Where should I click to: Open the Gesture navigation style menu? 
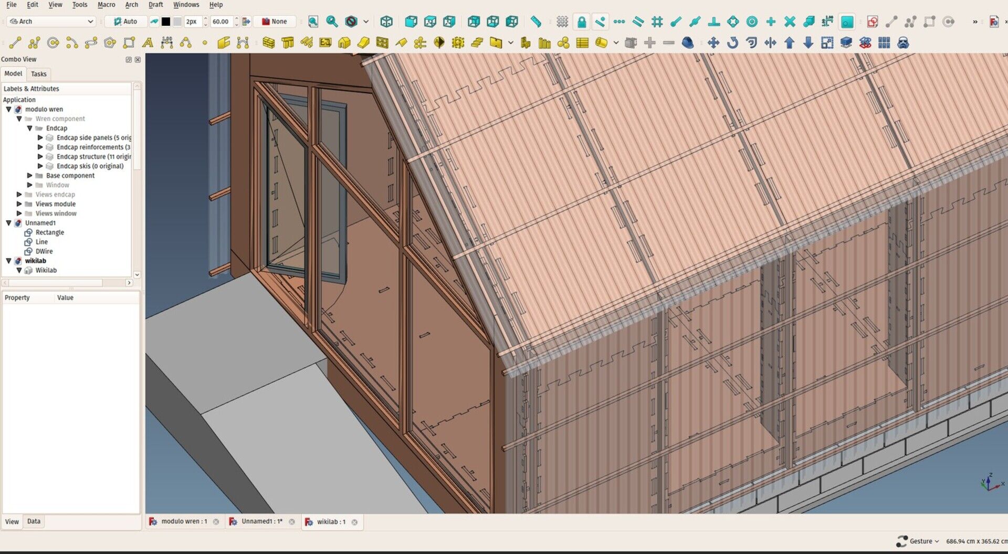click(x=918, y=541)
